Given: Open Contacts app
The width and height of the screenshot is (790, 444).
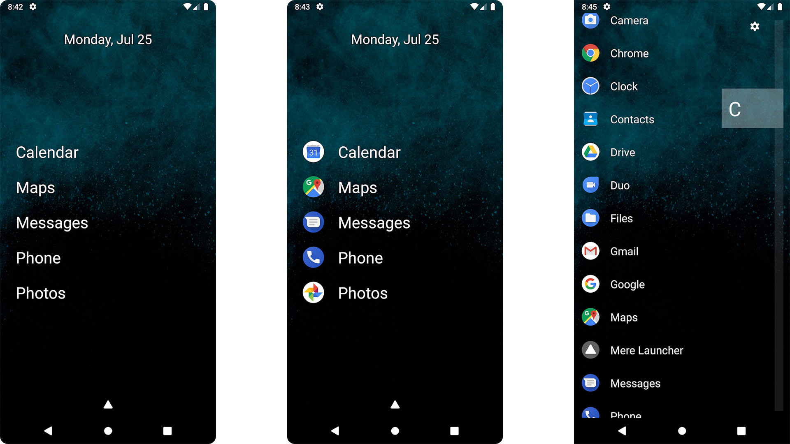Looking at the screenshot, I should pyautogui.click(x=631, y=119).
